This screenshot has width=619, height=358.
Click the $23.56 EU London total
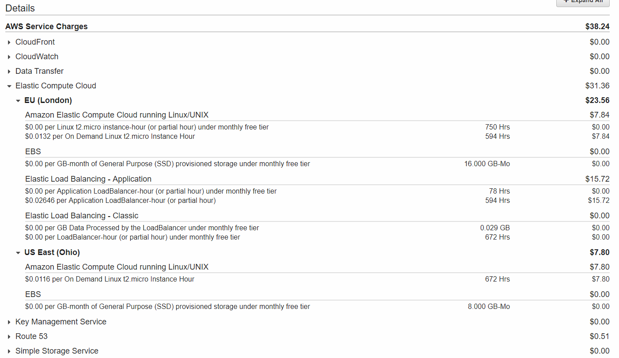(x=597, y=100)
